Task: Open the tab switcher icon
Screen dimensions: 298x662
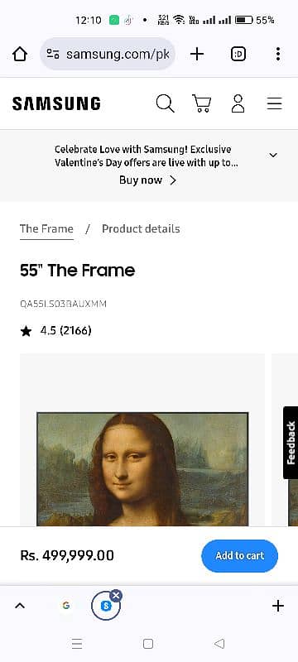Action: [238, 54]
